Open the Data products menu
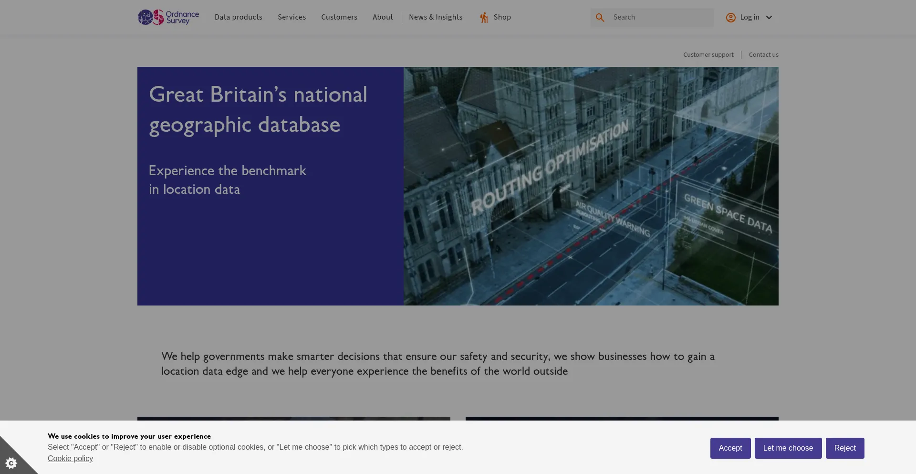This screenshot has width=916, height=474. [238, 17]
